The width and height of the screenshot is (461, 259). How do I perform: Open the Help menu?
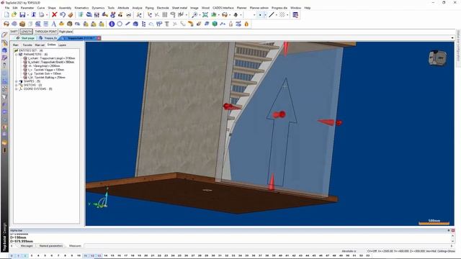click(x=308, y=8)
